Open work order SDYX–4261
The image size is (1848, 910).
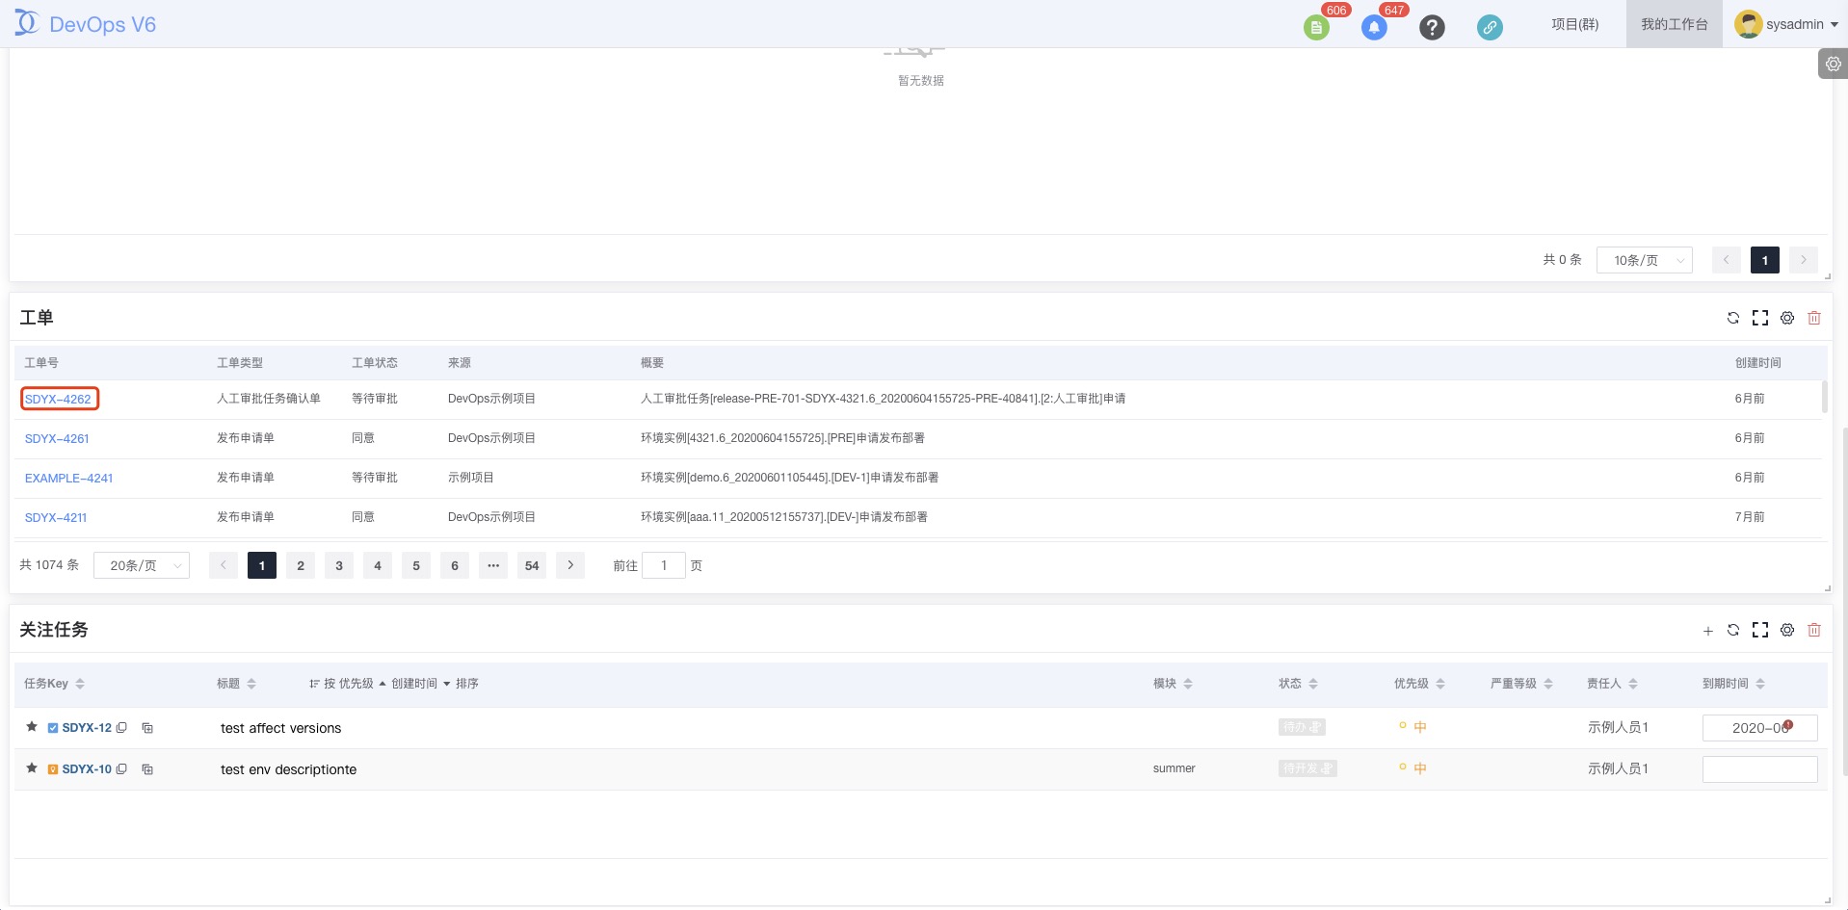point(57,438)
